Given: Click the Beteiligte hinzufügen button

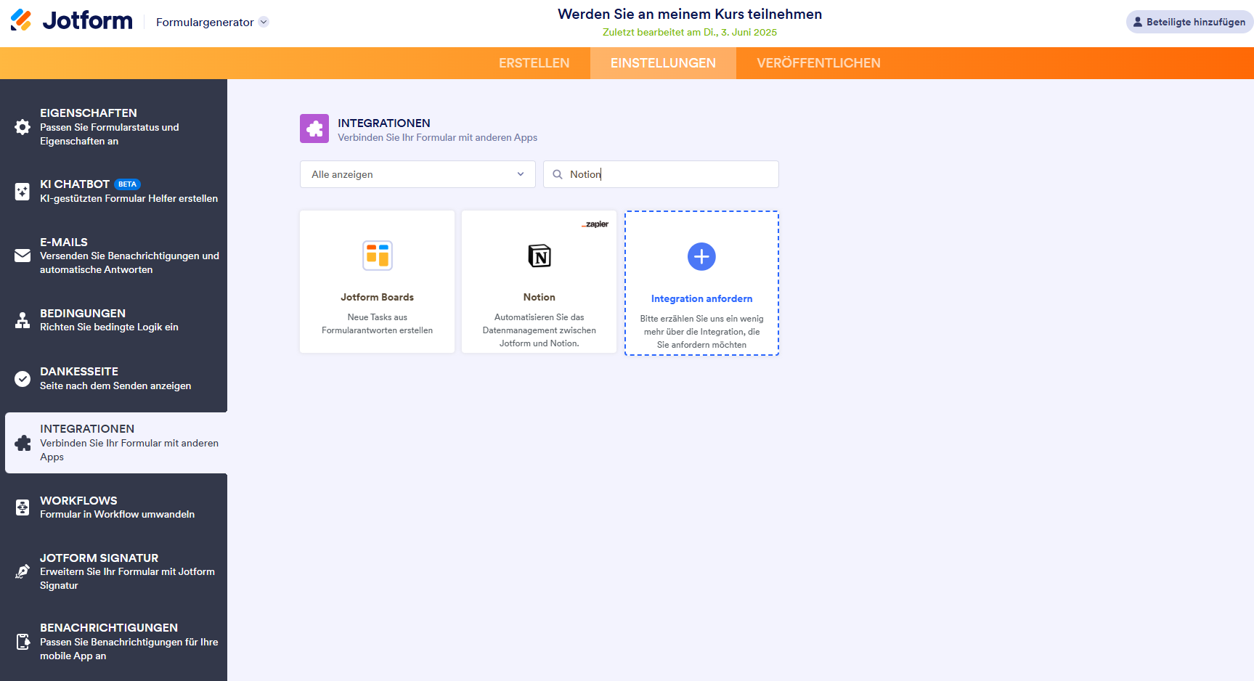Looking at the screenshot, I should 1189,22.
